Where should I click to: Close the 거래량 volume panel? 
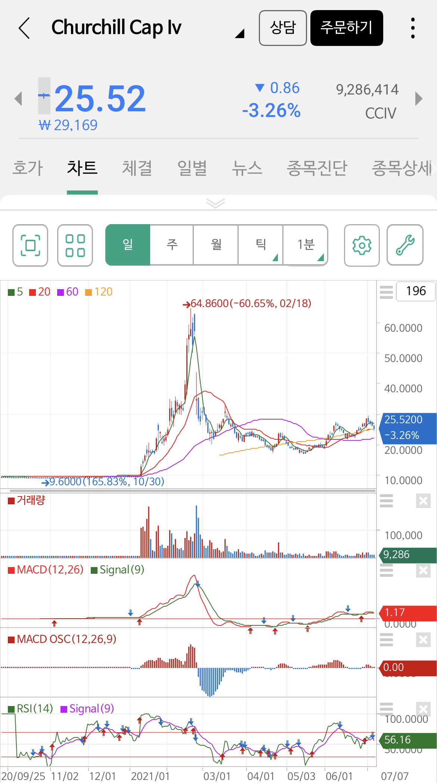coord(423,501)
